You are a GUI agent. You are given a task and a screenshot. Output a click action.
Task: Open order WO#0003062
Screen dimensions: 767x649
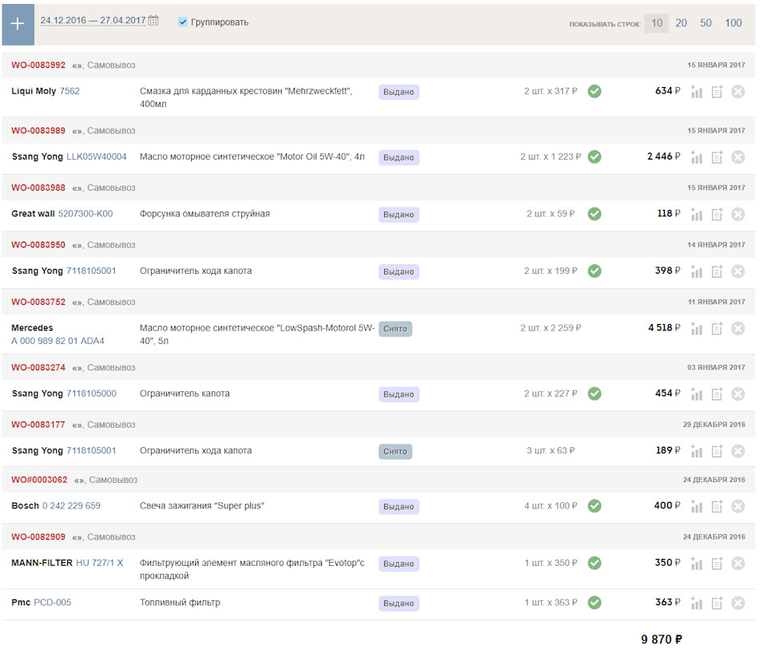click(39, 480)
